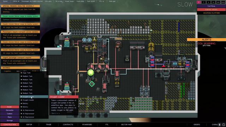Click the Logistics rating row

(20, 71)
